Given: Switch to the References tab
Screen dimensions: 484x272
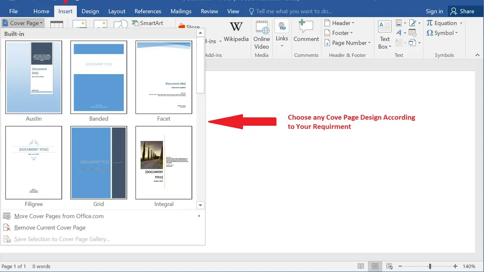Looking at the screenshot, I should [148, 11].
